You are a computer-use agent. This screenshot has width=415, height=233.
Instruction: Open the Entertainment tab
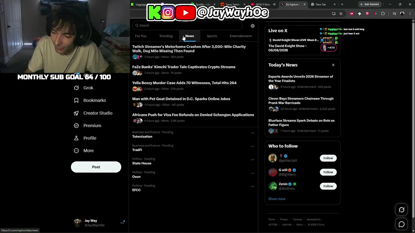tap(241, 36)
